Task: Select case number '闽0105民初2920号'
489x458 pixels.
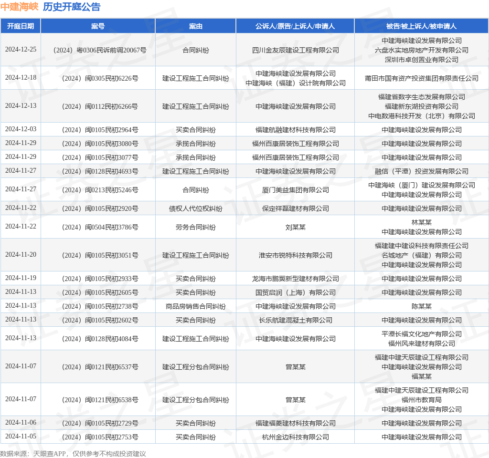Action: (x=111, y=208)
